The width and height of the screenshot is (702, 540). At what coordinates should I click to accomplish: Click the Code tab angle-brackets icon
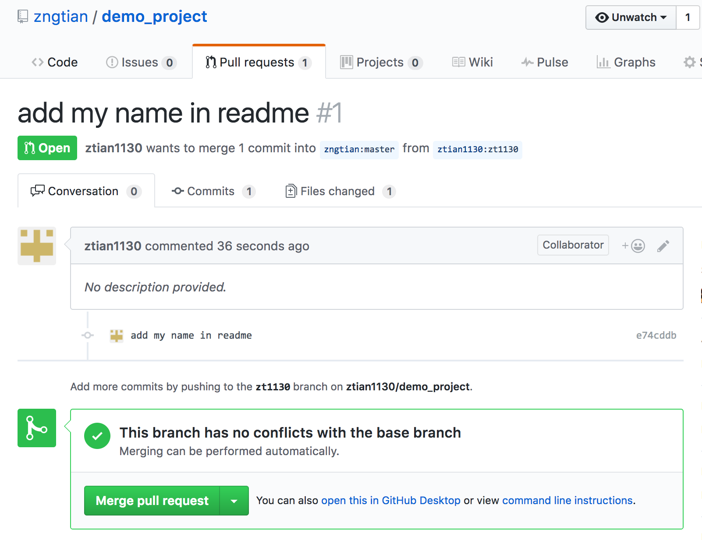click(38, 62)
